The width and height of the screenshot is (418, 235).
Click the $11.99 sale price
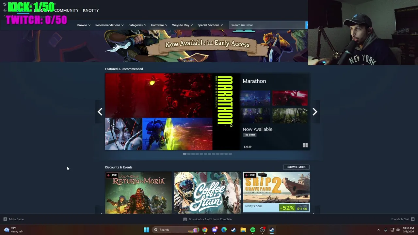(302, 209)
